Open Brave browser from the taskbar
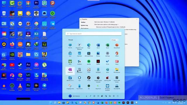Image resolution: width=187 pixels, height=105 pixels. click(x=93, y=103)
